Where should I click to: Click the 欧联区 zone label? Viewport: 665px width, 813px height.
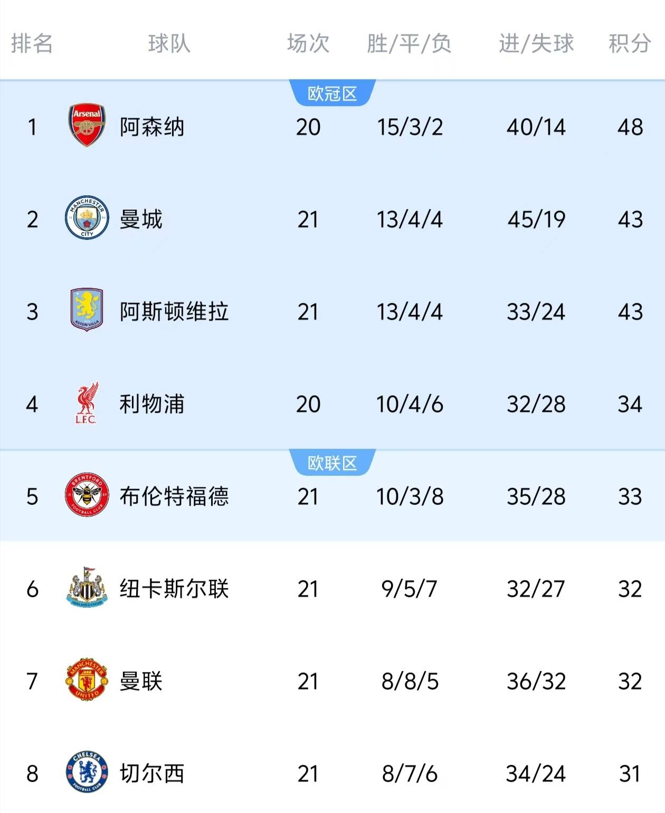332,463
